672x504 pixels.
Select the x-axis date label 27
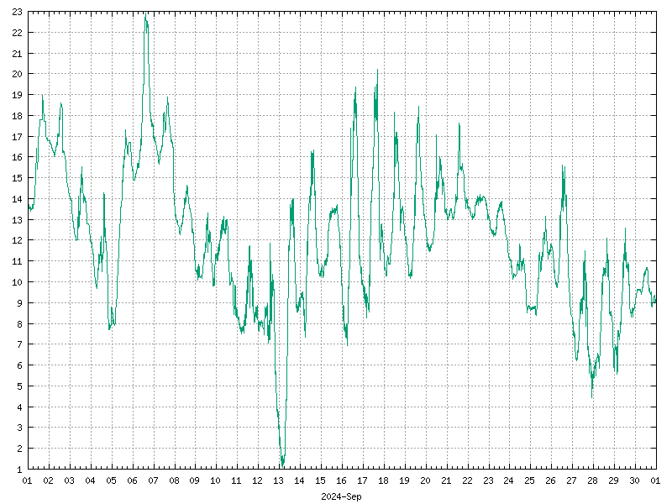pos(571,480)
